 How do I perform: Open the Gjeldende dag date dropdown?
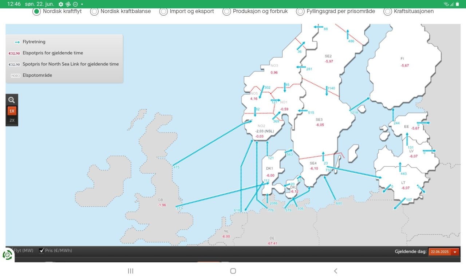[x=444, y=251]
